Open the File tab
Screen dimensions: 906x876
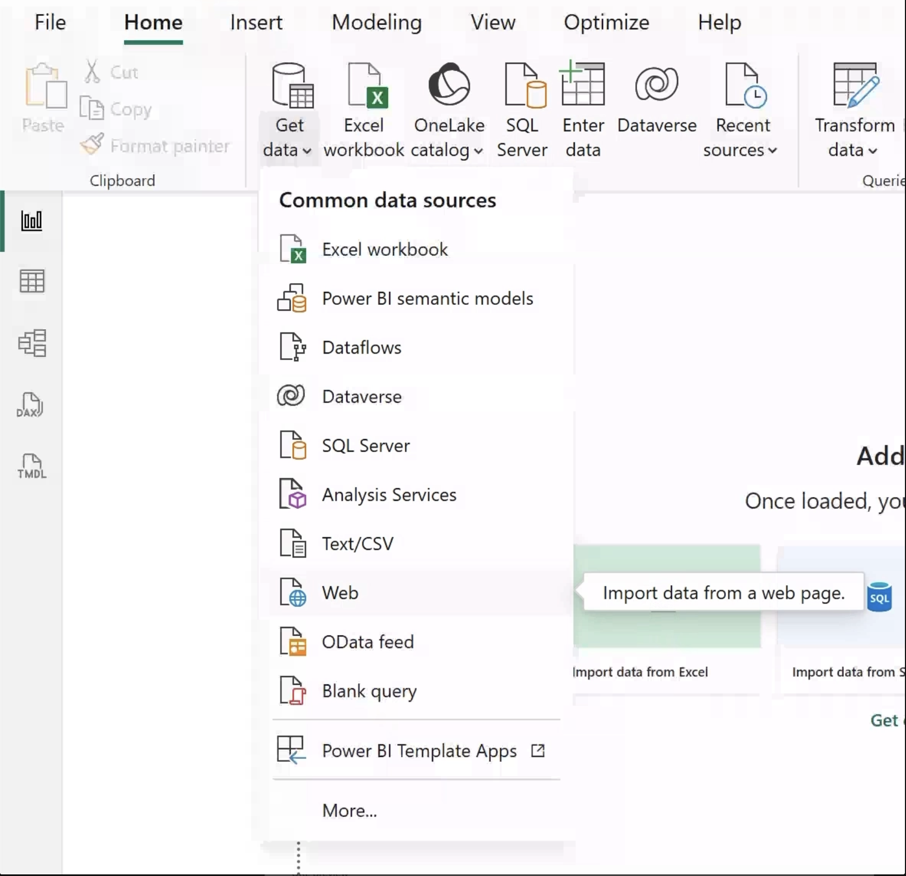50,22
